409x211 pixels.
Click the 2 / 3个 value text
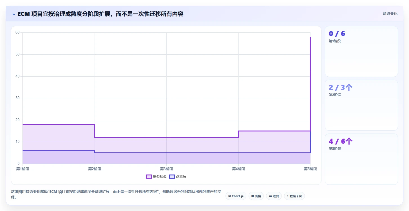pyautogui.click(x=341, y=87)
